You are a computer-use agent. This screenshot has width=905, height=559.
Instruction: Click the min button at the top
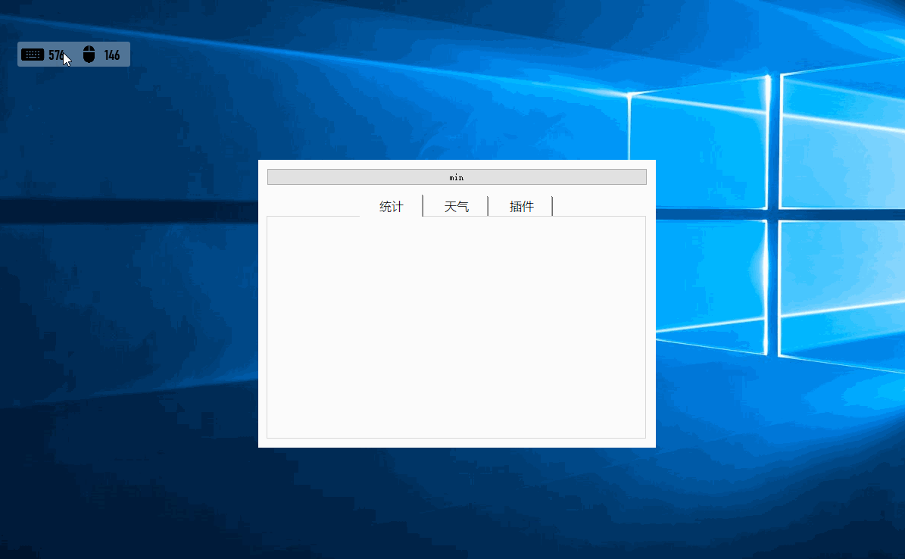coord(457,176)
